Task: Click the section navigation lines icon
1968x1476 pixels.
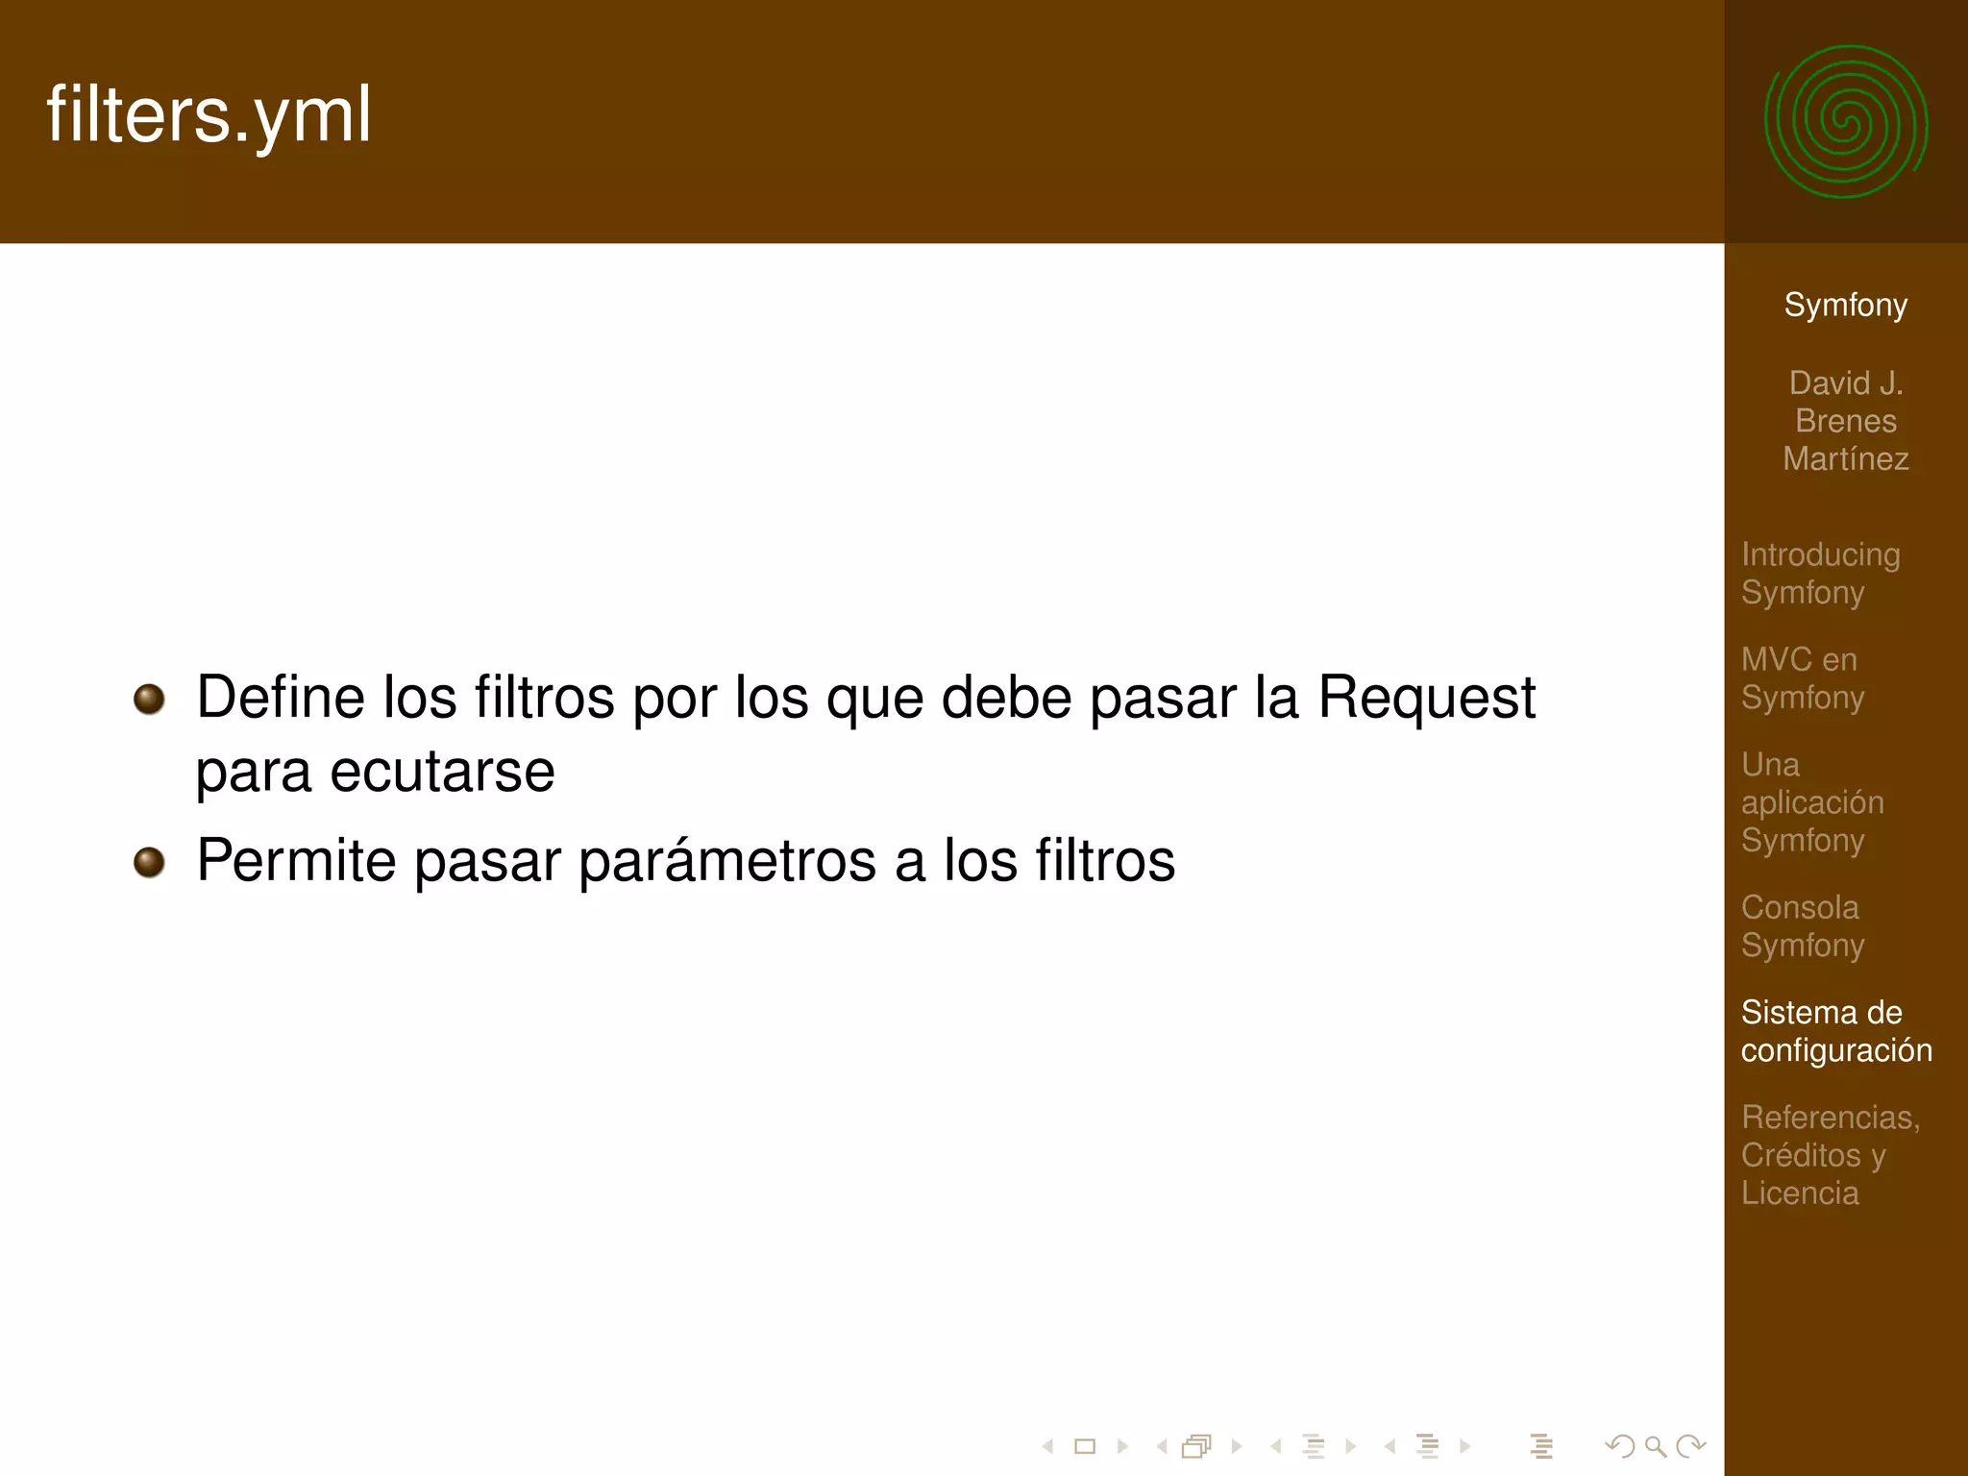Action: [x=1428, y=1446]
